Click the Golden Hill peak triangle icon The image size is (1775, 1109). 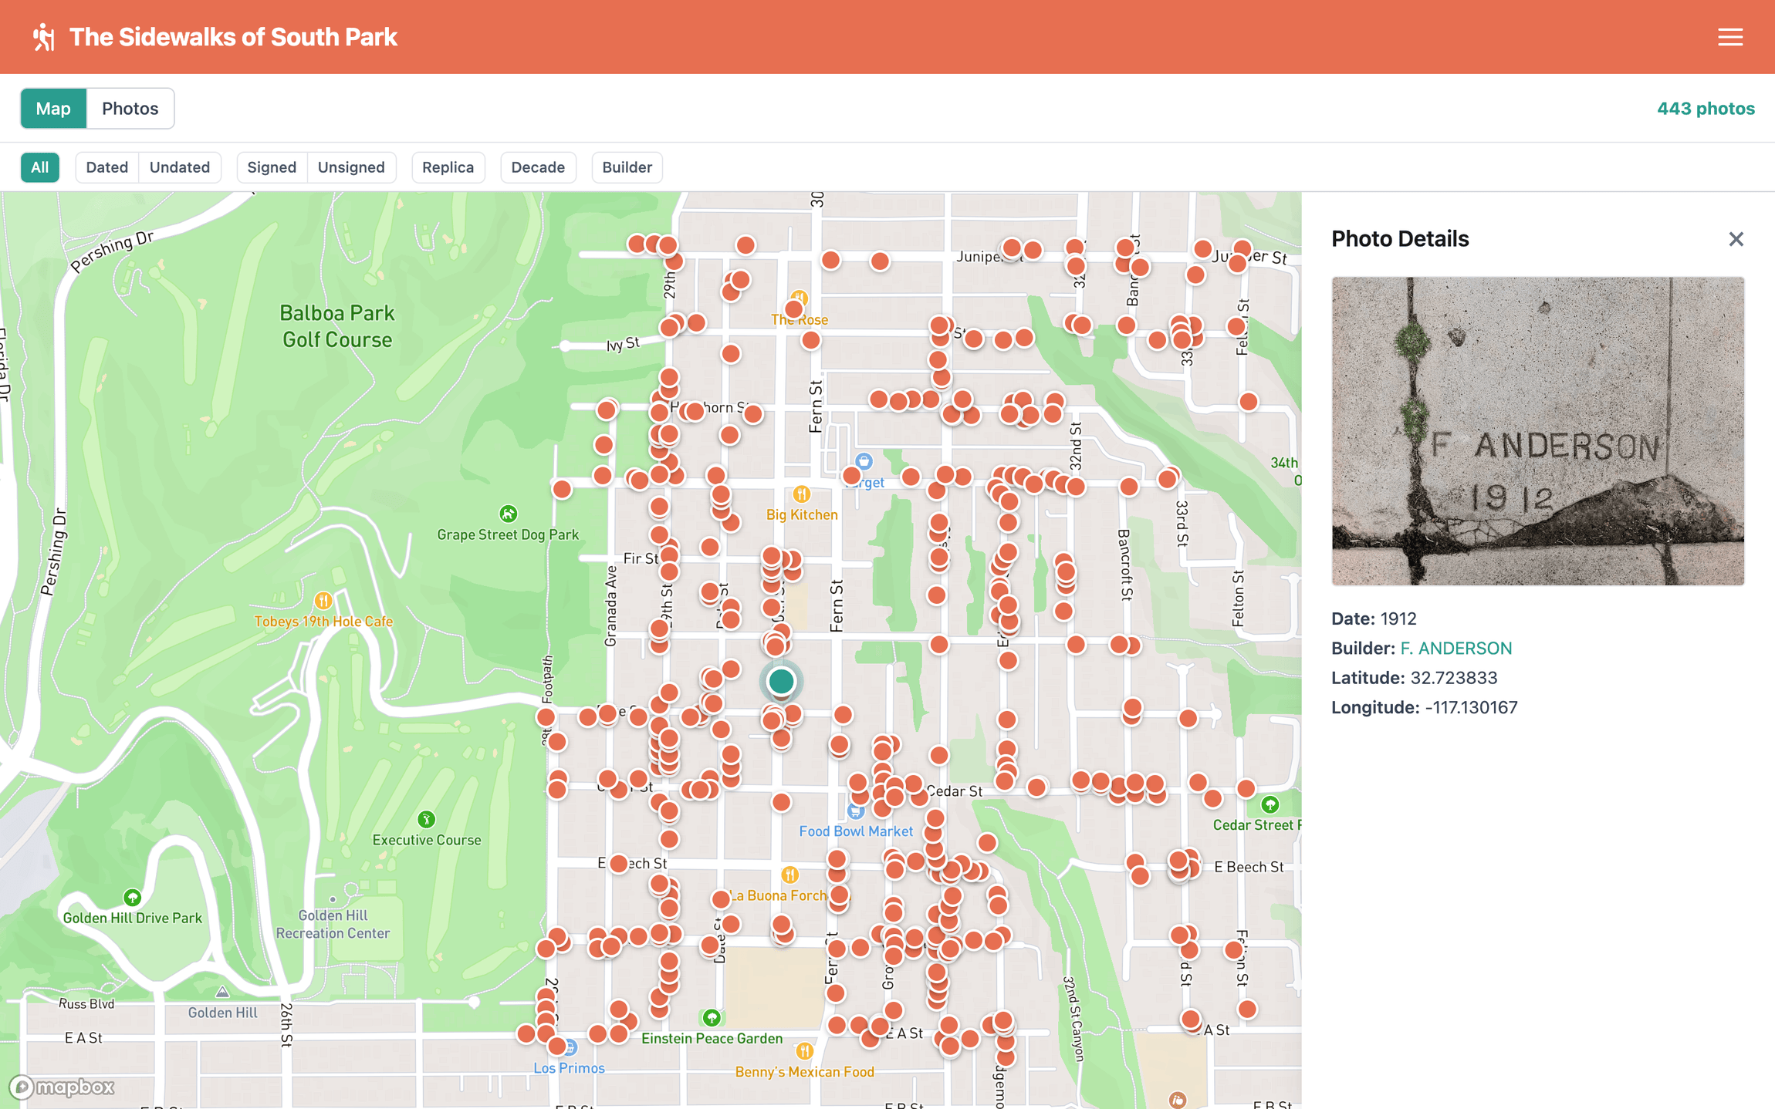[222, 992]
